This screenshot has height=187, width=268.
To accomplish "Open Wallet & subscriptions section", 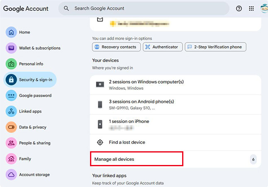I will [x=40, y=48].
